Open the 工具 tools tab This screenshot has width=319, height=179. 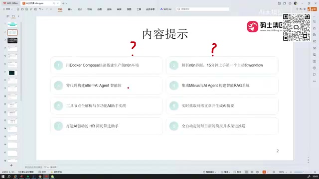coord(139,9)
